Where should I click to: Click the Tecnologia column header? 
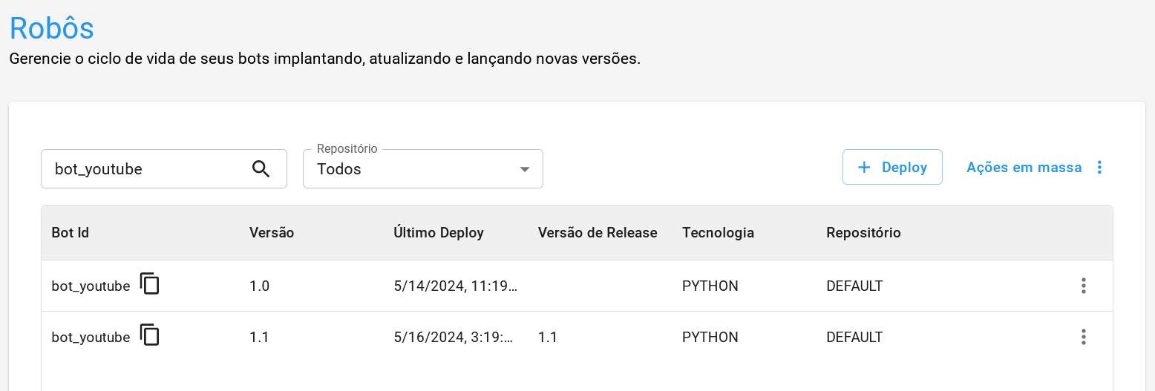tap(718, 233)
